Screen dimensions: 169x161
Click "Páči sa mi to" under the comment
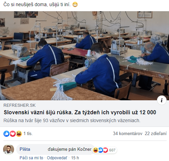[x=31, y=158]
